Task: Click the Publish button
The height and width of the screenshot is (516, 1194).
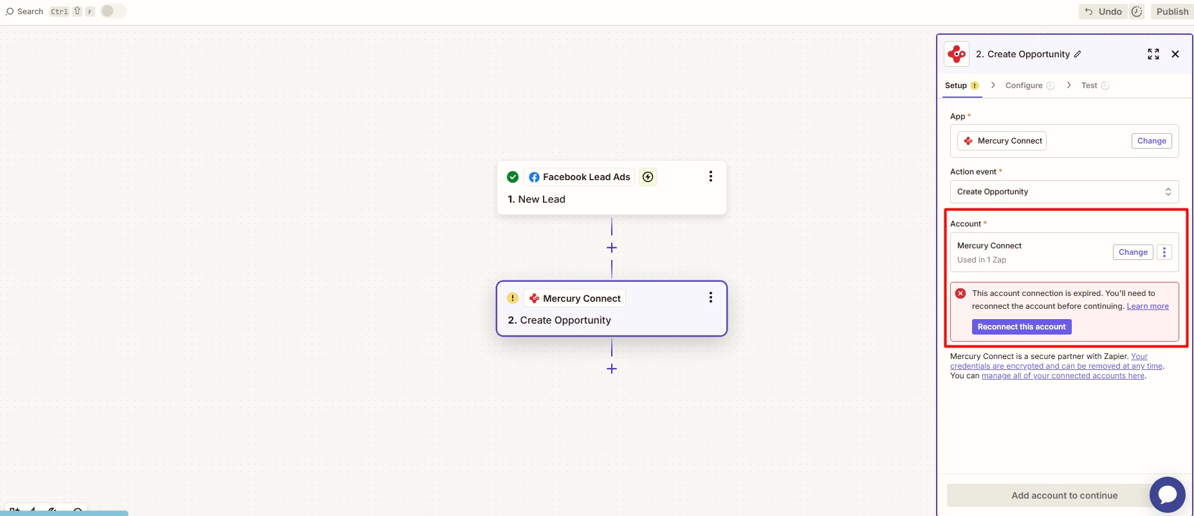Action: coord(1172,12)
